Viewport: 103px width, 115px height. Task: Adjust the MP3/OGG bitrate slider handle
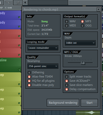click(x=83, y=63)
